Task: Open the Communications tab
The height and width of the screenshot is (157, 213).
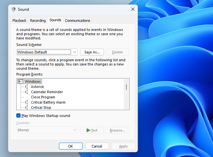Action: coord(78,21)
